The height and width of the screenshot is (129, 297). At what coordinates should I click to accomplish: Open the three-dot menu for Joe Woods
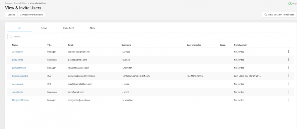[288, 52]
